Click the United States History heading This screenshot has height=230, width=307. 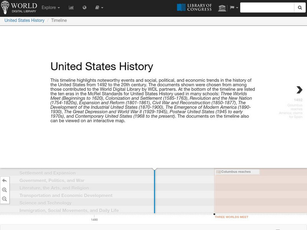coord(102,66)
